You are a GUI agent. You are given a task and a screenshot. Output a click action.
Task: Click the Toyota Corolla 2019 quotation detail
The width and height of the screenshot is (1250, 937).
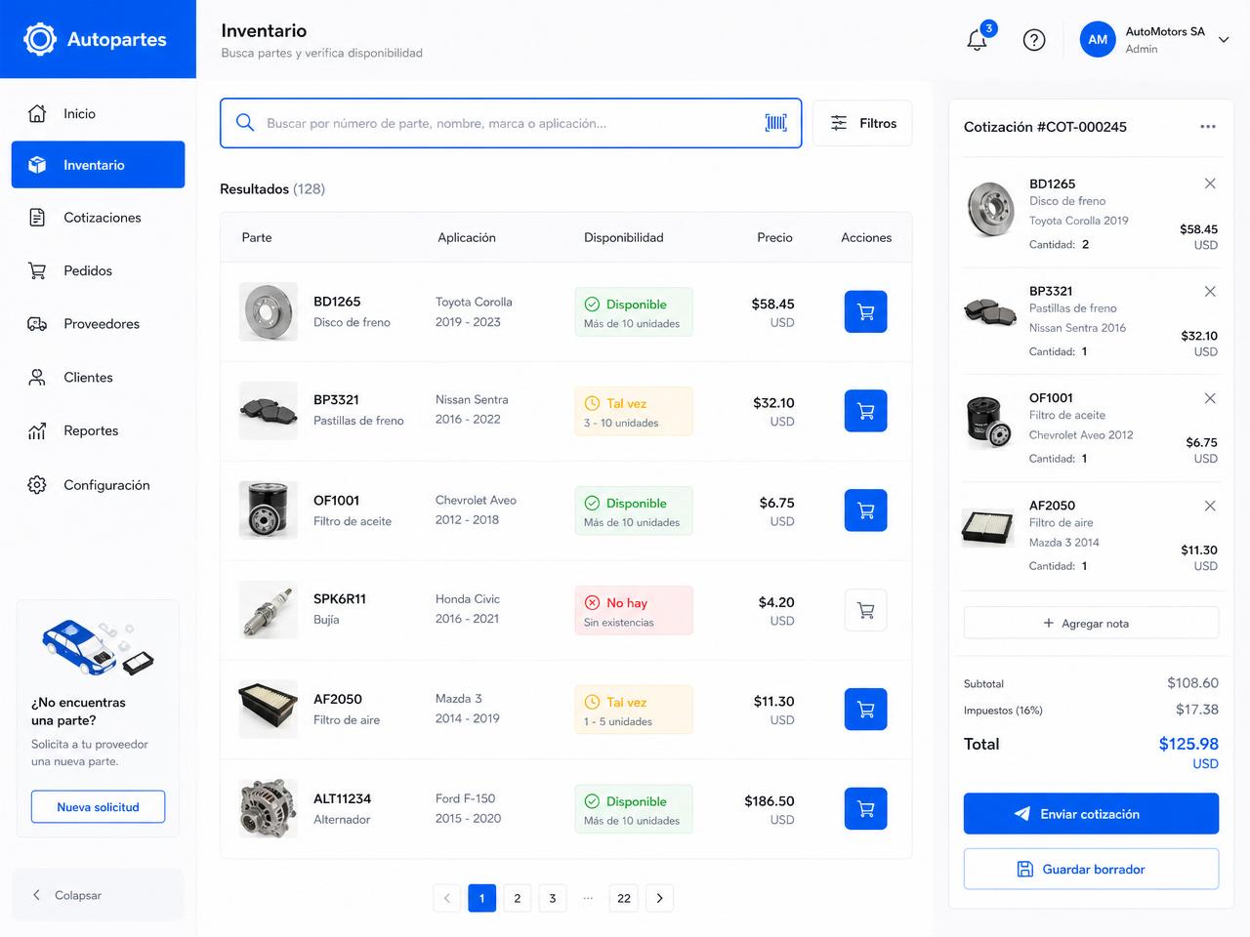pyautogui.click(x=1079, y=221)
